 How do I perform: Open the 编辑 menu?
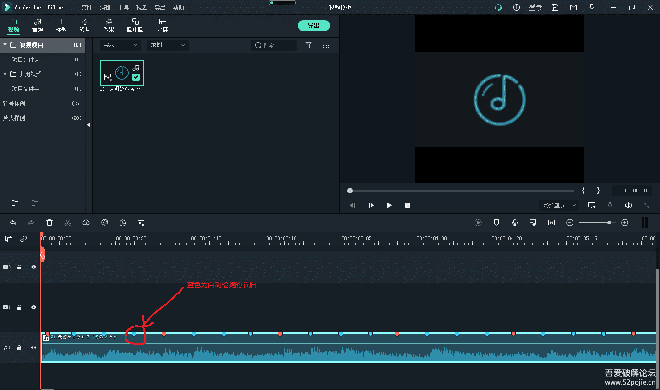(105, 7)
